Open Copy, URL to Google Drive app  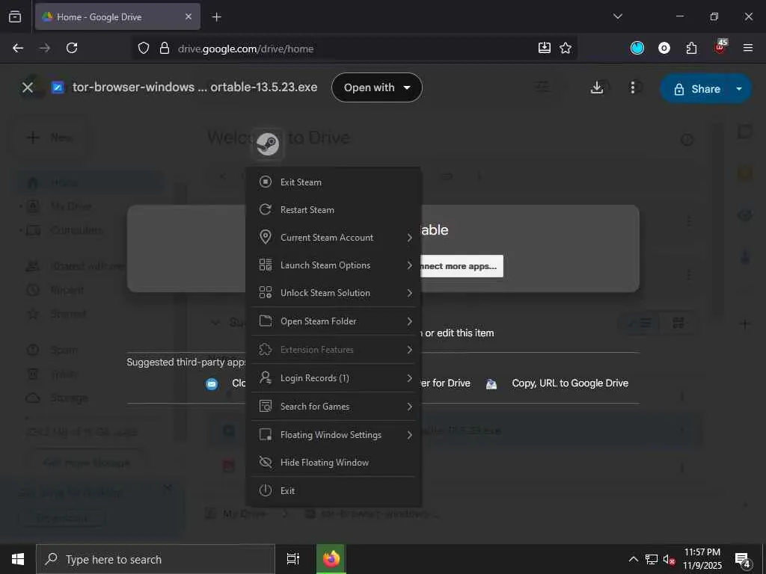[x=569, y=383]
